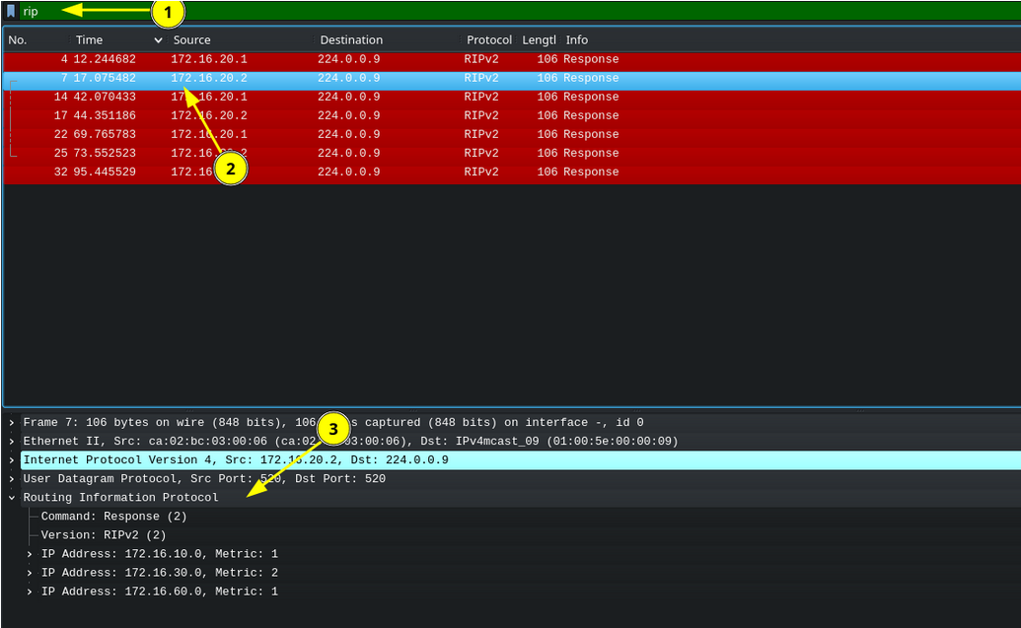Expand the User Datagram Protocol section
This screenshot has height=628, width=1021.
[x=12, y=478]
